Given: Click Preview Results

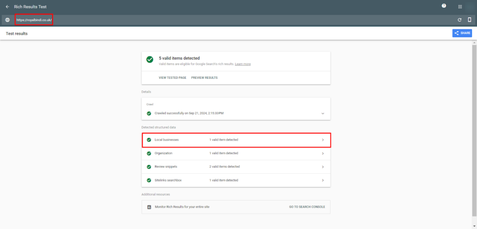Looking at the screenshot, I should 204,78.
